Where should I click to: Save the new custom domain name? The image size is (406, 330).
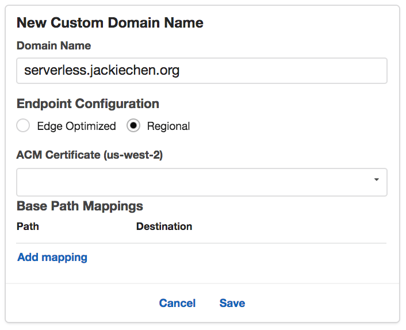click(x=232, y=303)
